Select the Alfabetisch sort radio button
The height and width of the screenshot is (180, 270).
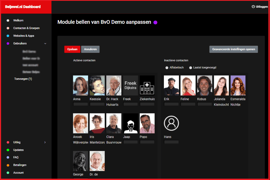pyautogui.click(x=167, y=68)
